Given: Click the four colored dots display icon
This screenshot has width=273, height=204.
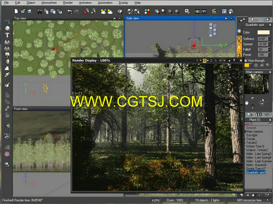Looking at the screenshot, I should (x=147, y=12).
